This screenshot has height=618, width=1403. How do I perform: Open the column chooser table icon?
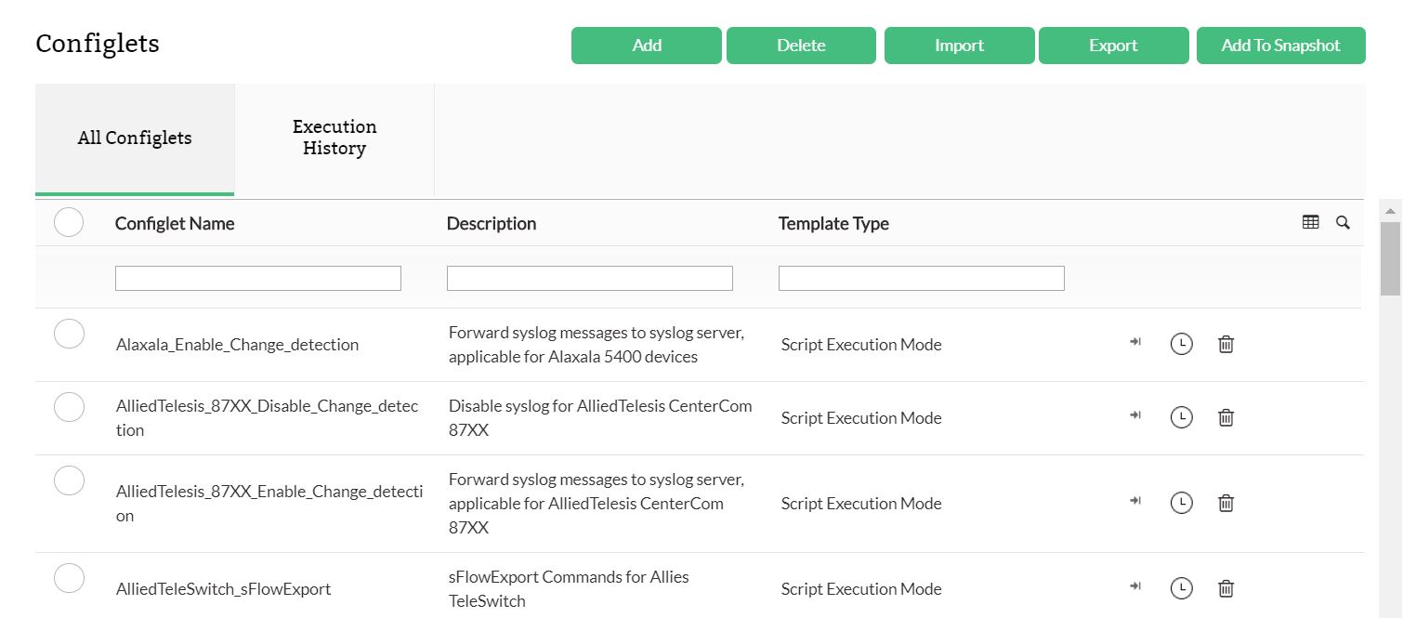coord(1310,223)
